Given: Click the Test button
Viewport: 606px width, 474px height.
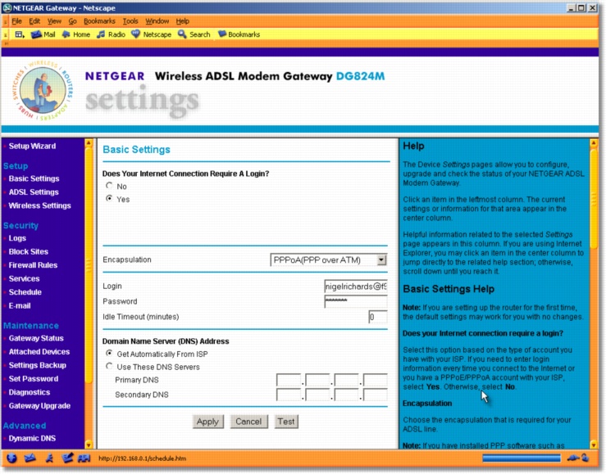Looking at the screenshot, I should click(286, 422).
